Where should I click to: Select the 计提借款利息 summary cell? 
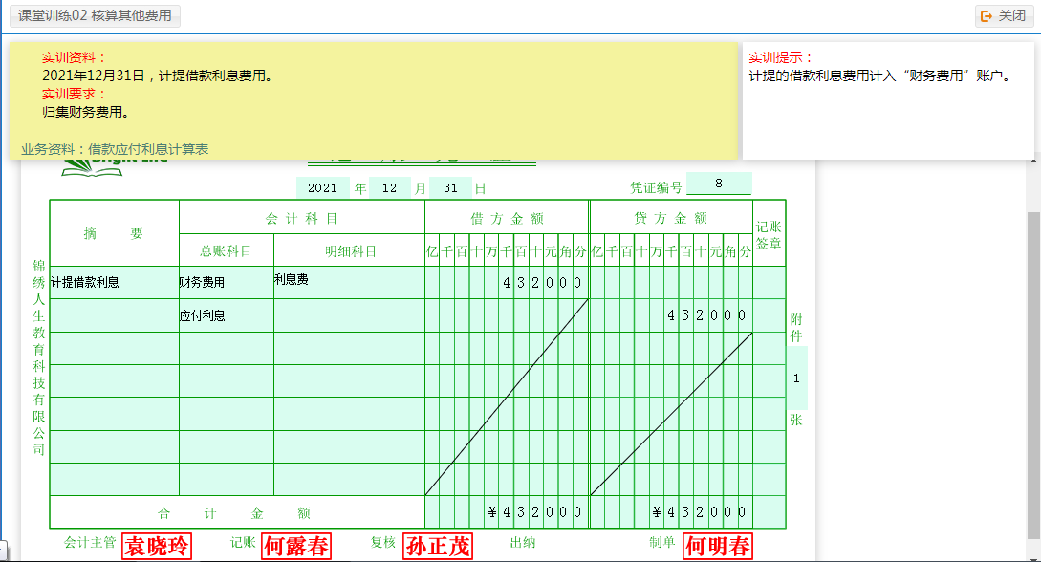[x=114, y=282]
